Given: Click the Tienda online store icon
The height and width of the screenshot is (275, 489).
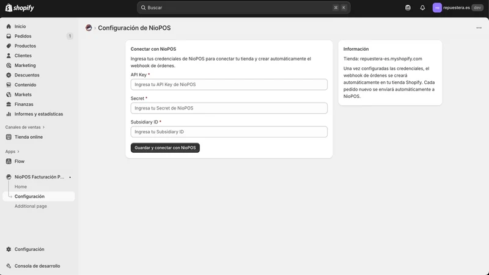Looking at the screenshot, I should click(9, 137).
